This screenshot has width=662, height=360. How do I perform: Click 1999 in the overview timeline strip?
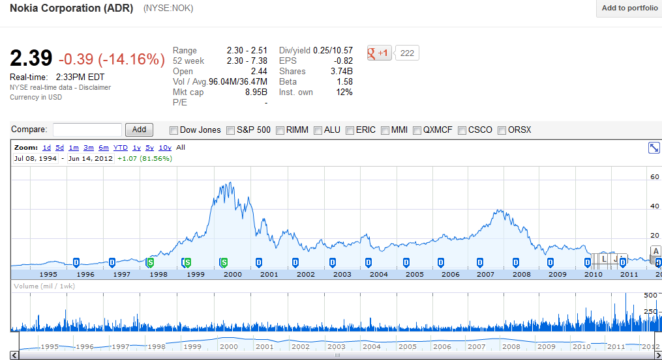pos(192,346)
